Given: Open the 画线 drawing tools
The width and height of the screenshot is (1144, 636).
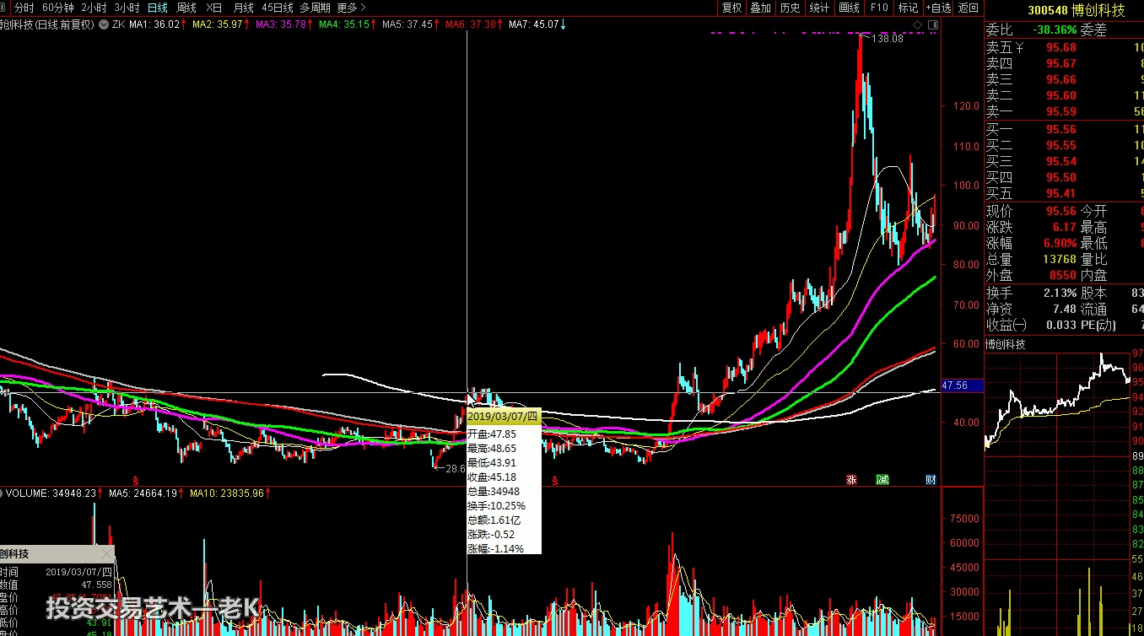Looking at the screenshot, I should 849,8.
